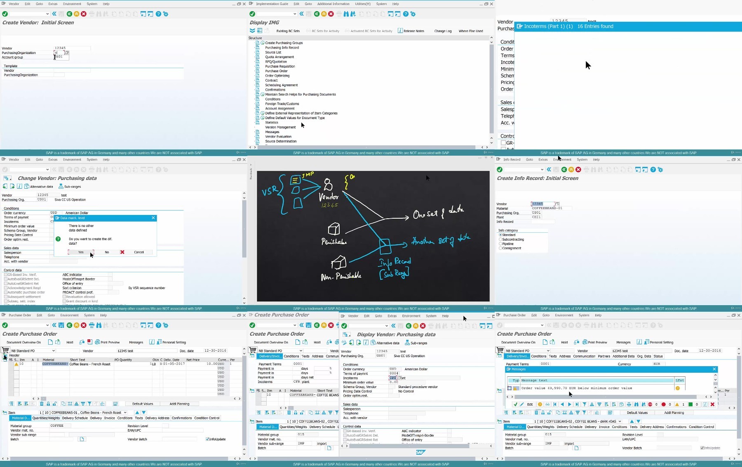Click red X cancel icon in Messages toolbar
Screen dimensions: 742x467
pos(712,404)
